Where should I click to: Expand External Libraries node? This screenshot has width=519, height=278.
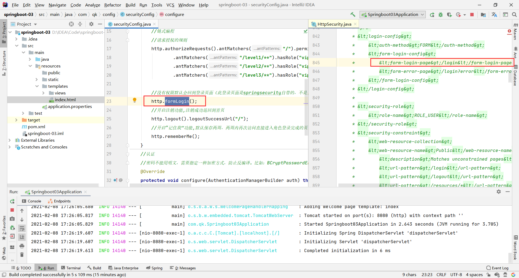(10, 140)
